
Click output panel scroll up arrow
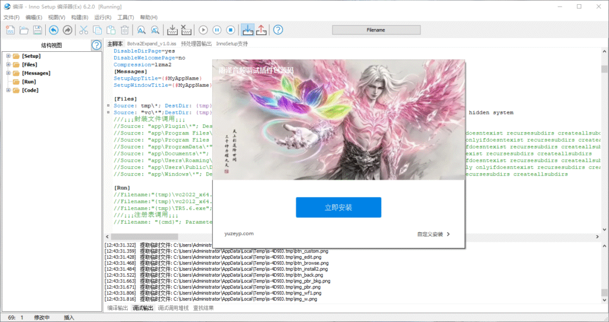coord(604,246)
